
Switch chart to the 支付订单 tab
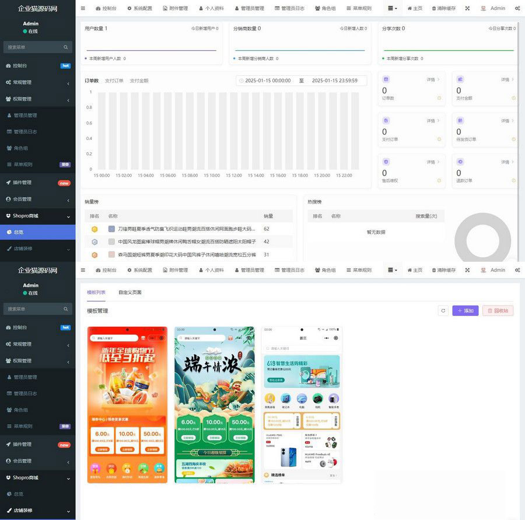coord(114,80)
